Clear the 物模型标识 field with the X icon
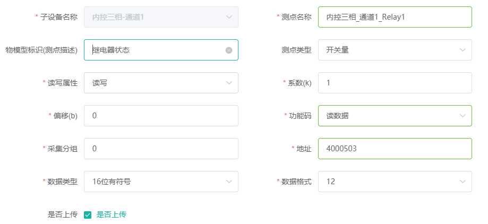The image size is (488, 224). coord(229,50)
